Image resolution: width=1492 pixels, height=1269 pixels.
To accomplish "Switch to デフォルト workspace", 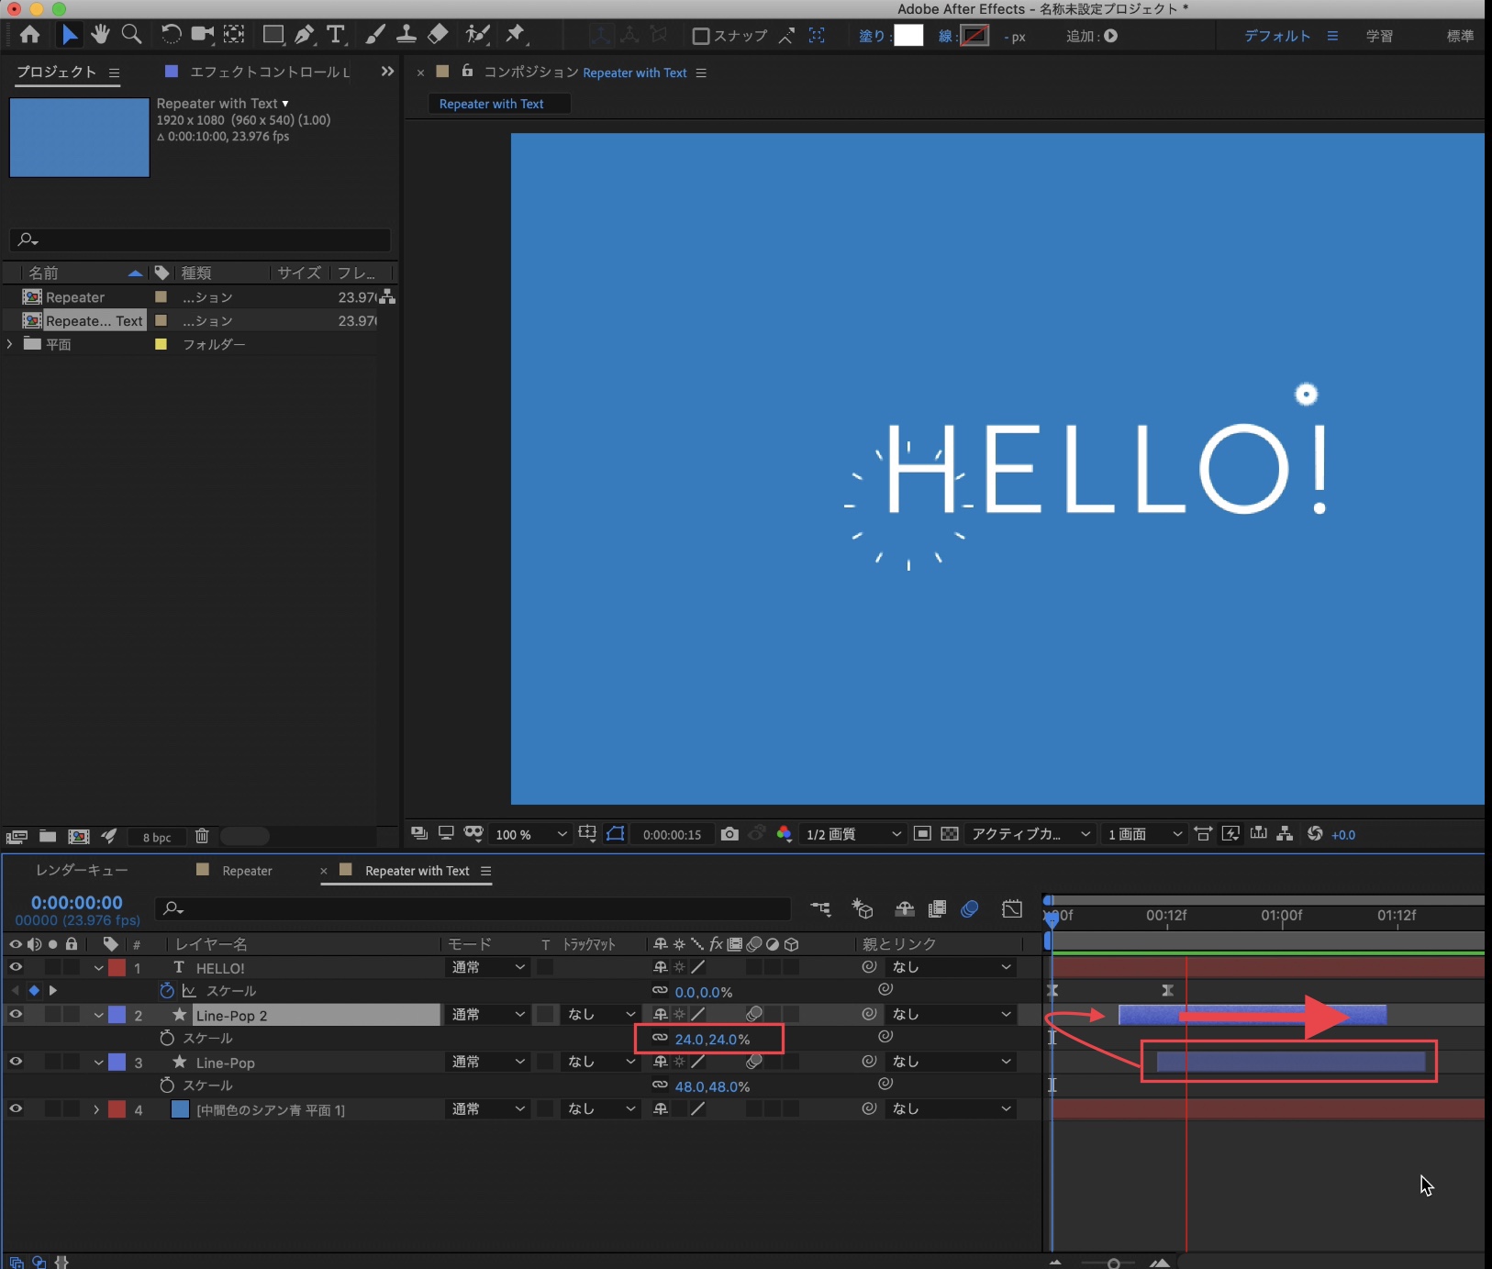I will coord(1277,36).
